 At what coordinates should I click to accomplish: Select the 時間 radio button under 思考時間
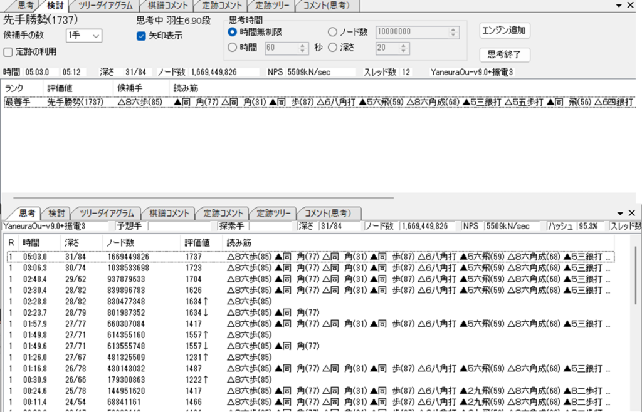[x=231, y=48]
